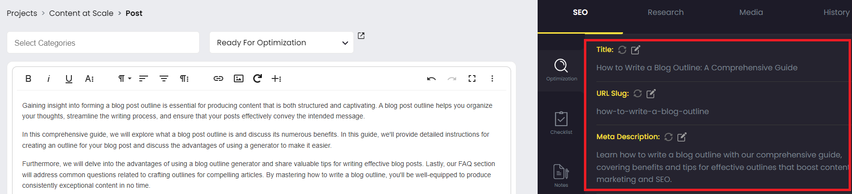This screenshot has height=194, width=852.
Task: Click the insert link icon
Action: coord(218,78)
